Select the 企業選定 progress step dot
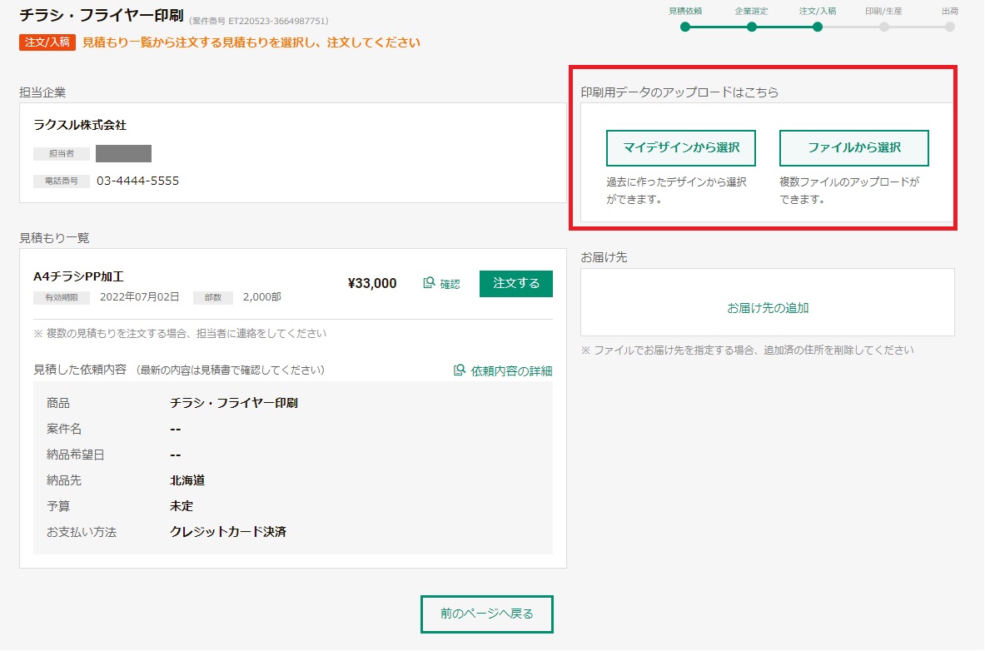Viewport: 985px width, 651px height. (x=752, y=27)
